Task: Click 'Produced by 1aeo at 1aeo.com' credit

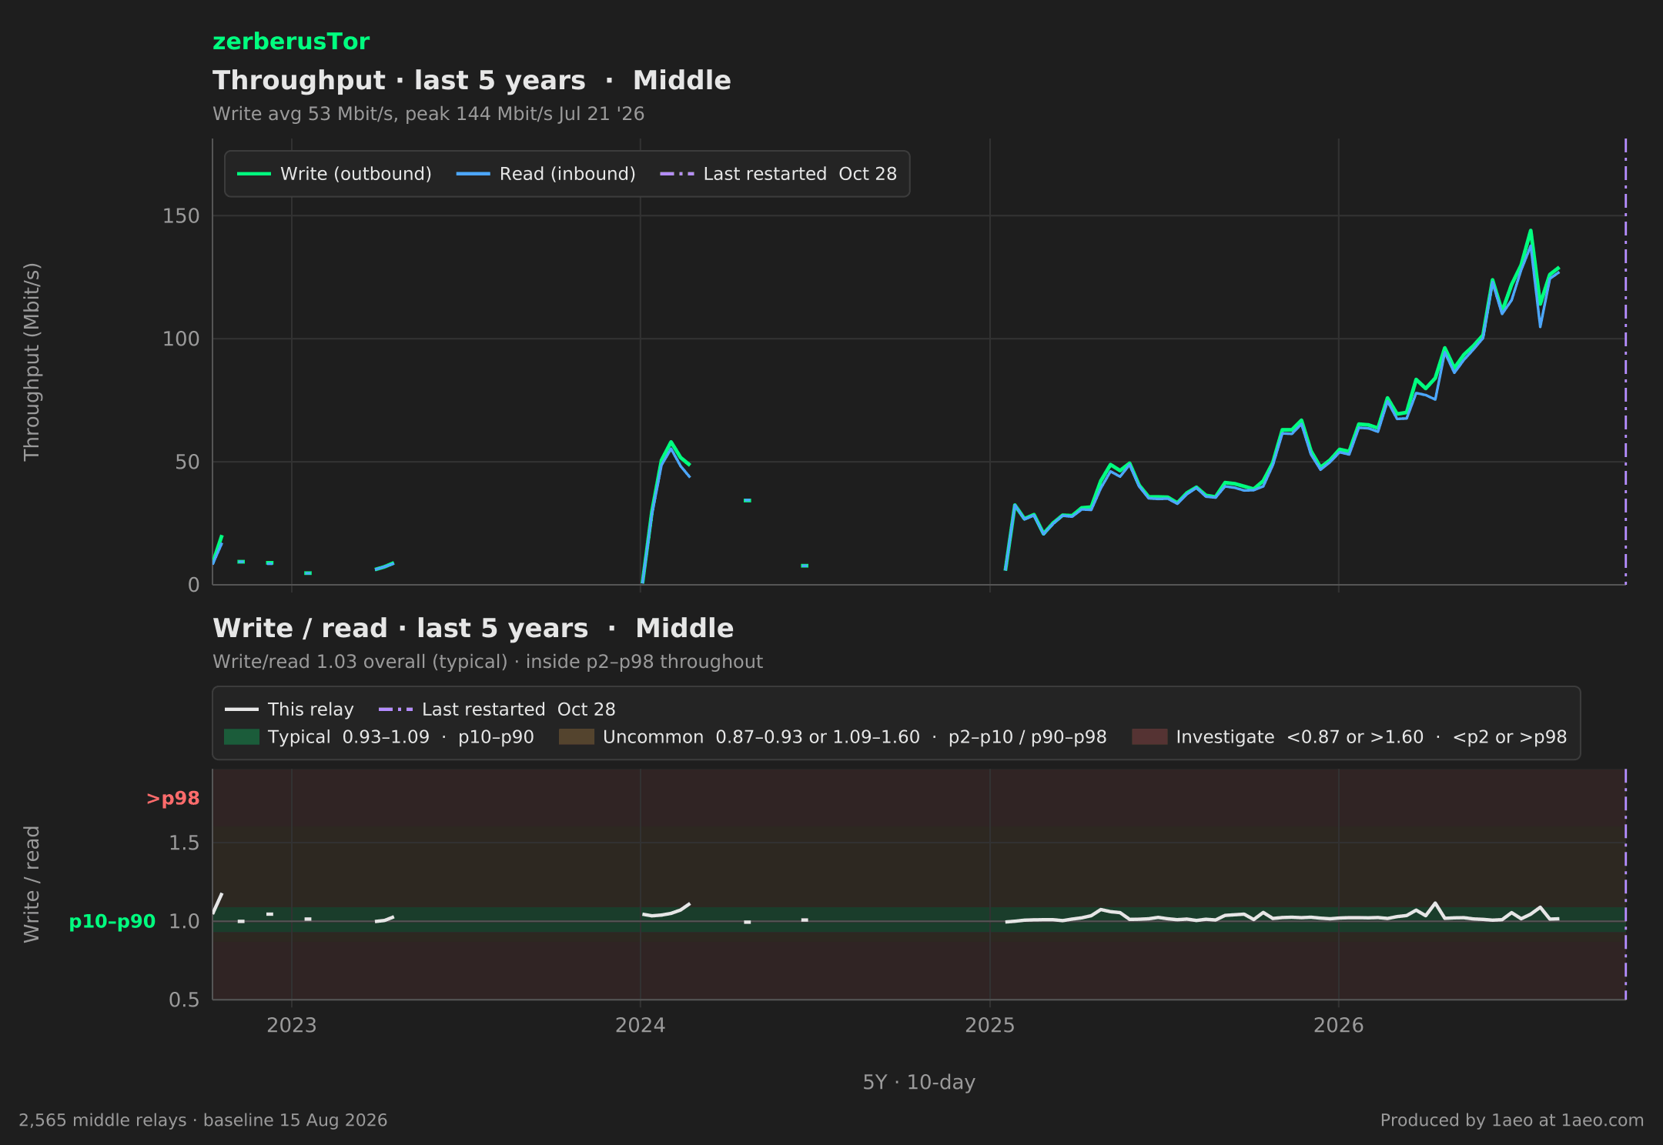Action: 1512,1120
